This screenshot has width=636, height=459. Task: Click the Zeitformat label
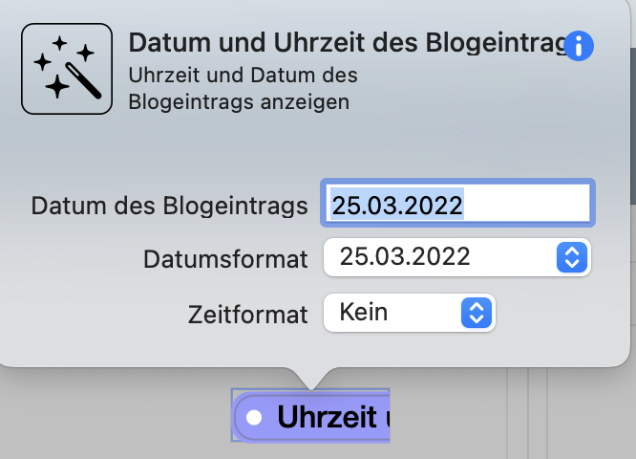248,315
